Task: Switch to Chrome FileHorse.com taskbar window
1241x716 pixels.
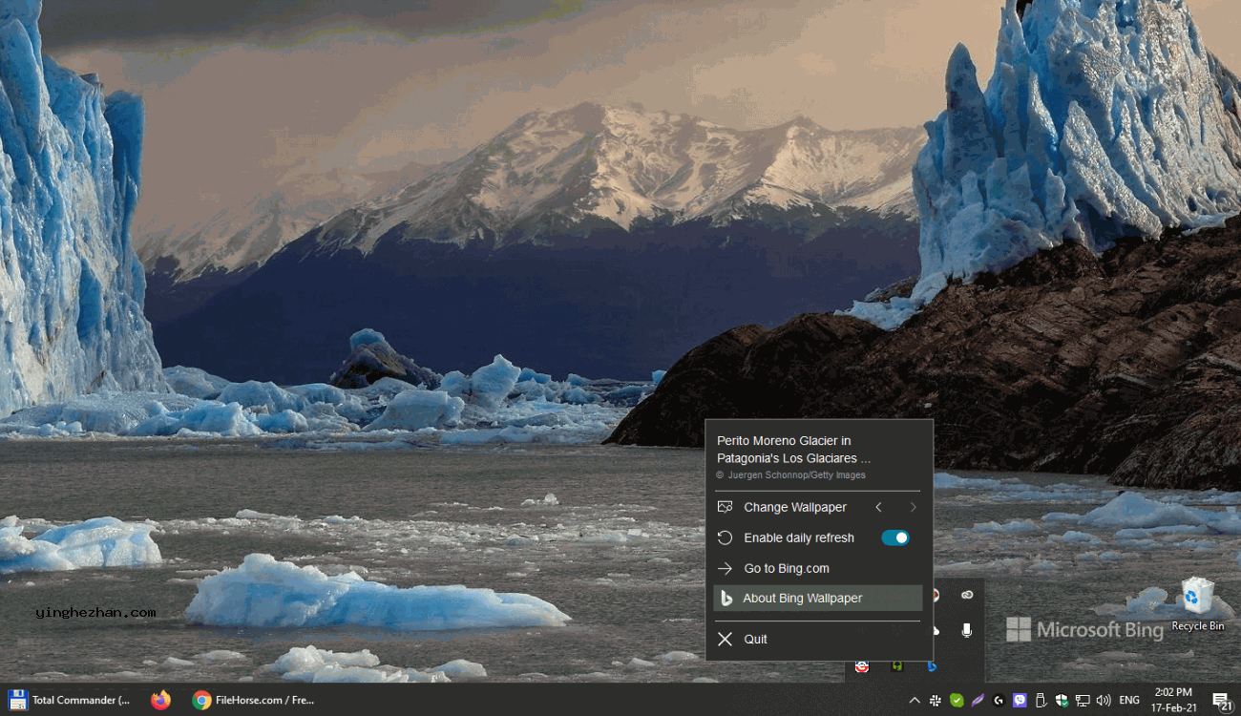Action: [x=253, y=700]
